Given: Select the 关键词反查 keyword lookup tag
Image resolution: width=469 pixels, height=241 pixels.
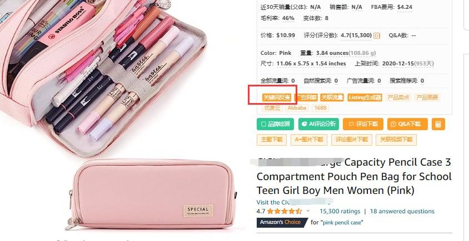Looking at the screenshot, I should point(276,98).
